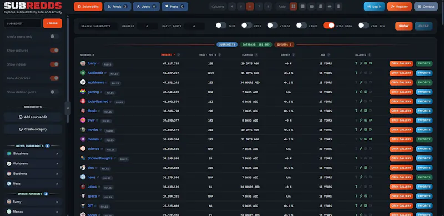Click the link-allowed icon in worldnews row
This screenshot has height=216, width=444.
tap(361, 82)
